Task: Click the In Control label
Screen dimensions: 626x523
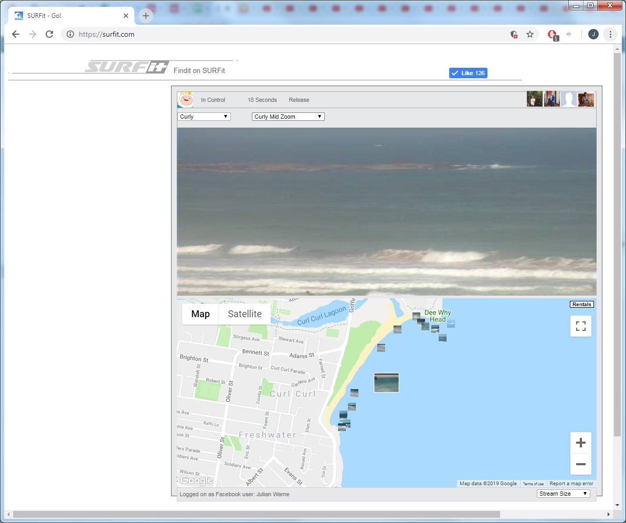Action: 213,100
